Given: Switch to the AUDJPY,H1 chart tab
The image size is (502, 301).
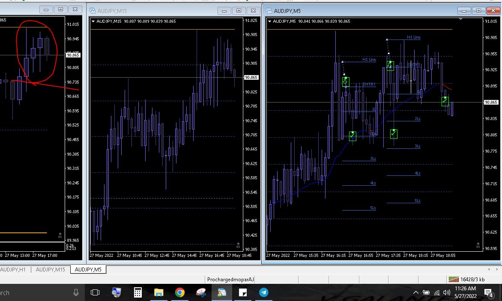Looking at the screenshot, I should click(x=13, y=269).
